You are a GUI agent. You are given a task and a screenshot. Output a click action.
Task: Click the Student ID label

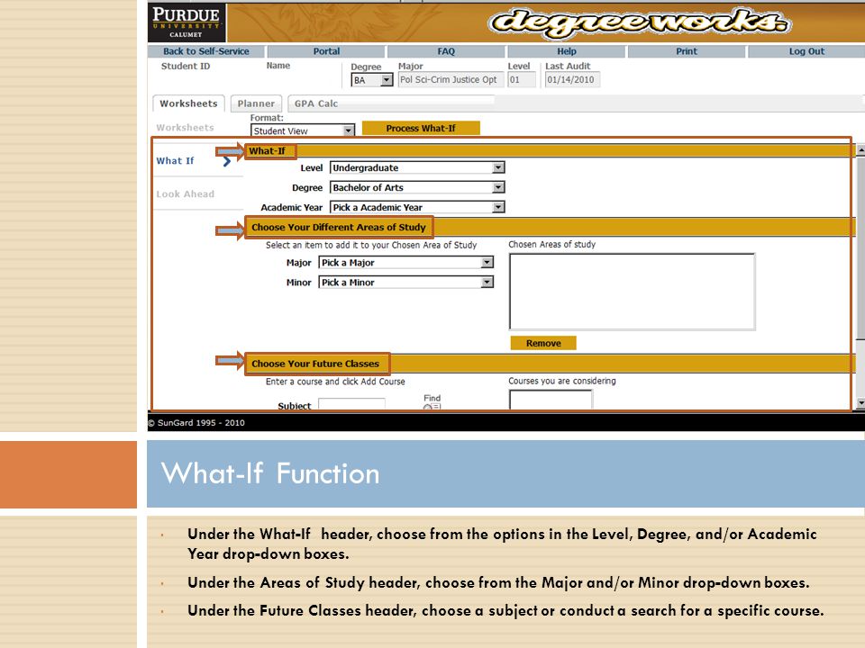tap(186, 66)
